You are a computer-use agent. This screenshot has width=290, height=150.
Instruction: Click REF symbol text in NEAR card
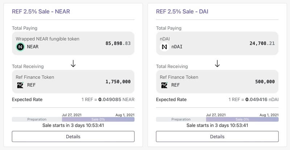[x=31, y=85]
